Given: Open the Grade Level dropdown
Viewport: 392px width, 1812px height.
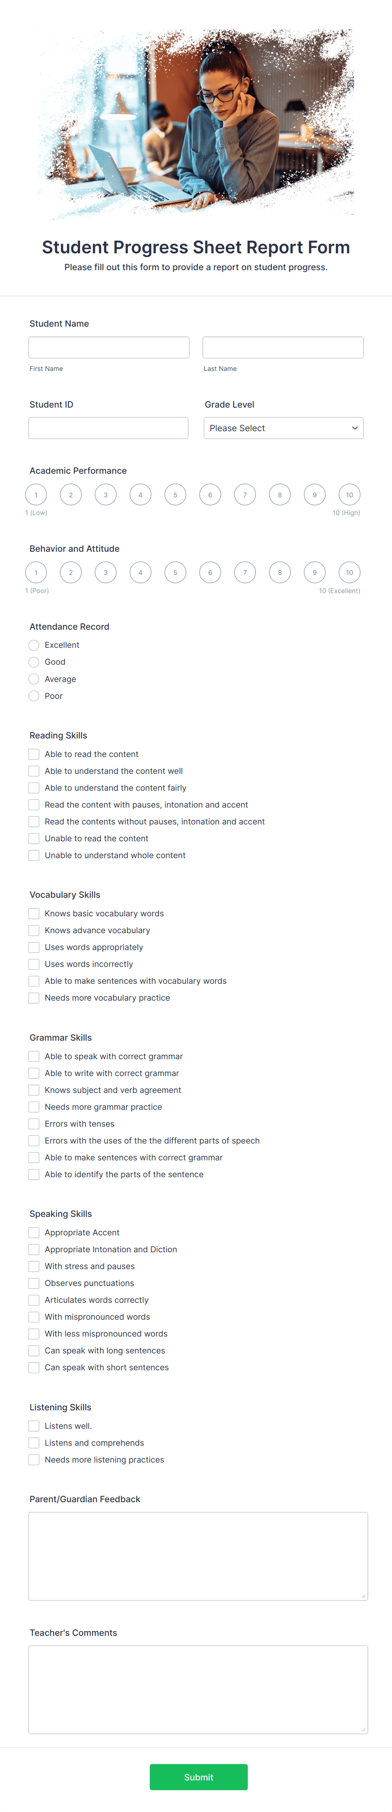Looking at the screenshot, I should click(284, 428).
